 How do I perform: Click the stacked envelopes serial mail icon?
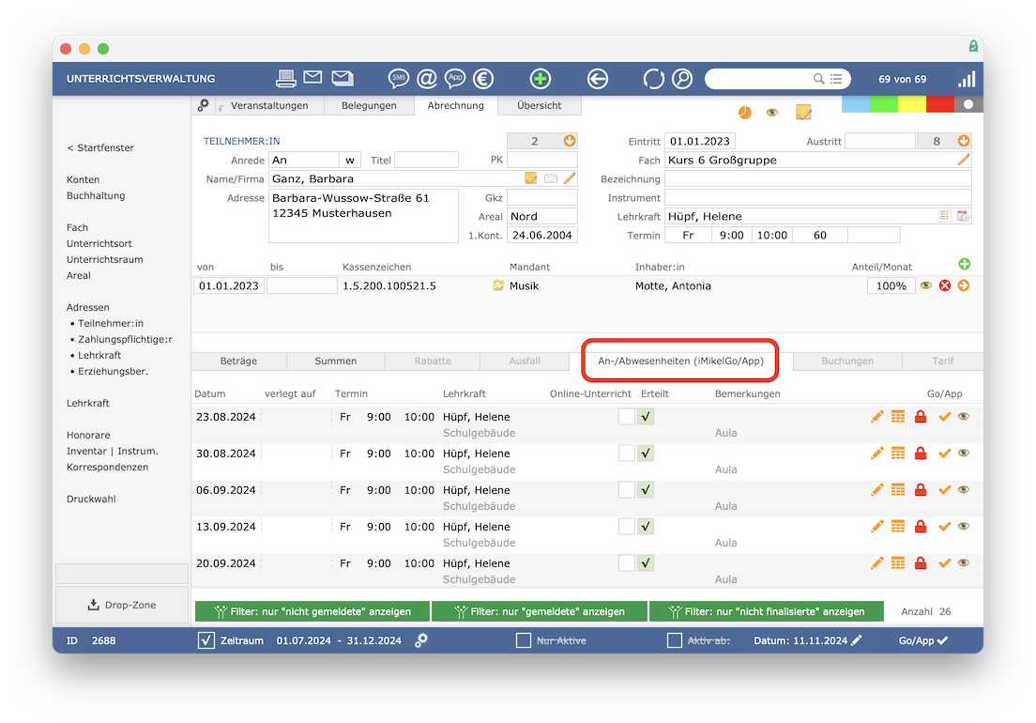tap(343, 78)
